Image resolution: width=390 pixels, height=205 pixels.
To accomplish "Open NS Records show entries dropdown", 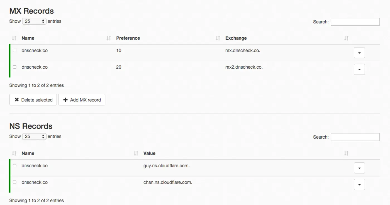I will [x=34, y=136].
